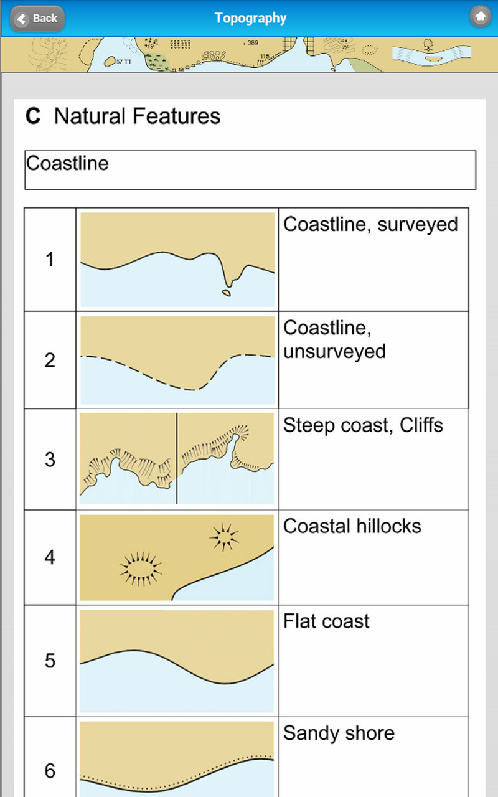Tap the dotted building-block symbols in the banner
This screenshot has width=498, height=797.
(x=181, y=45)
